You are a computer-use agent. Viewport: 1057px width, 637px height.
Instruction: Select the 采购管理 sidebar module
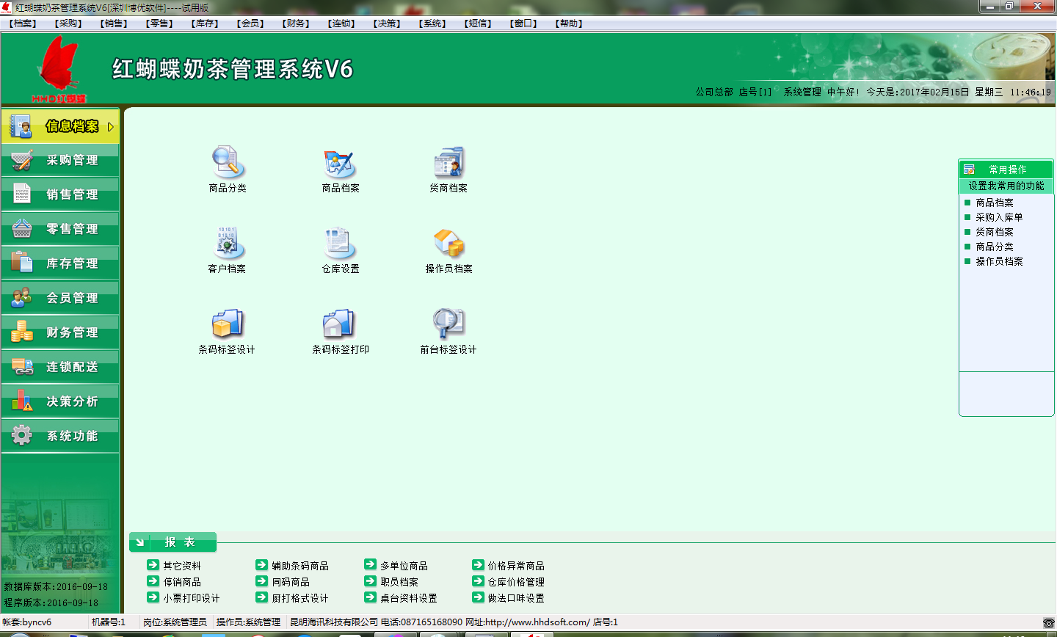[x=60, y=160]
